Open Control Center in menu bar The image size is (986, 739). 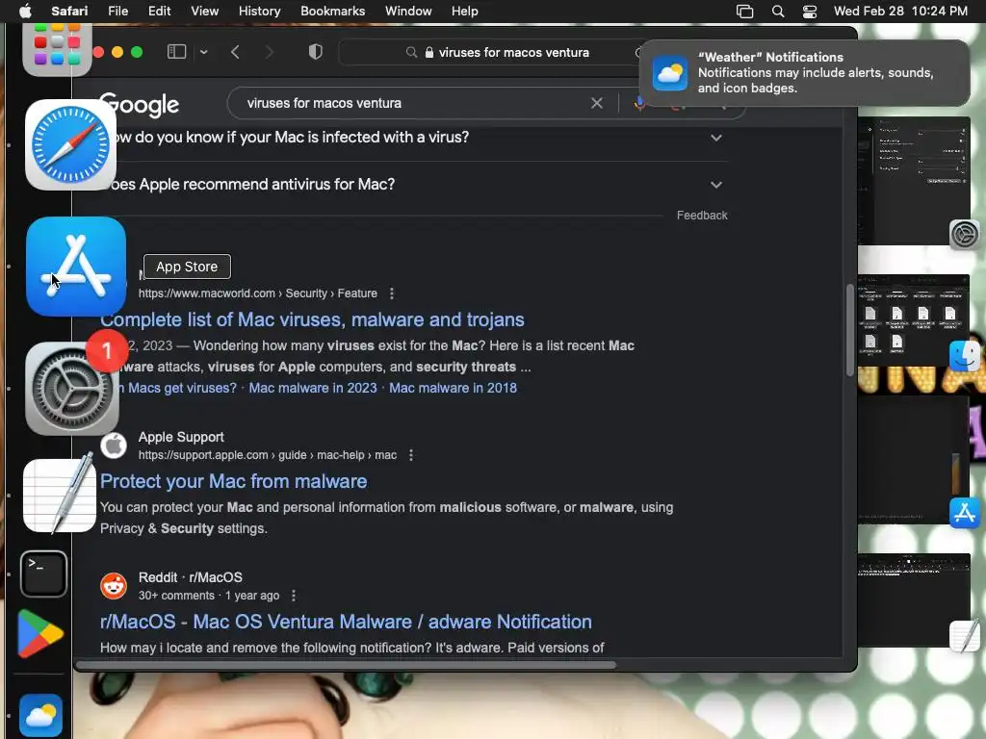(x=810, y=12)
